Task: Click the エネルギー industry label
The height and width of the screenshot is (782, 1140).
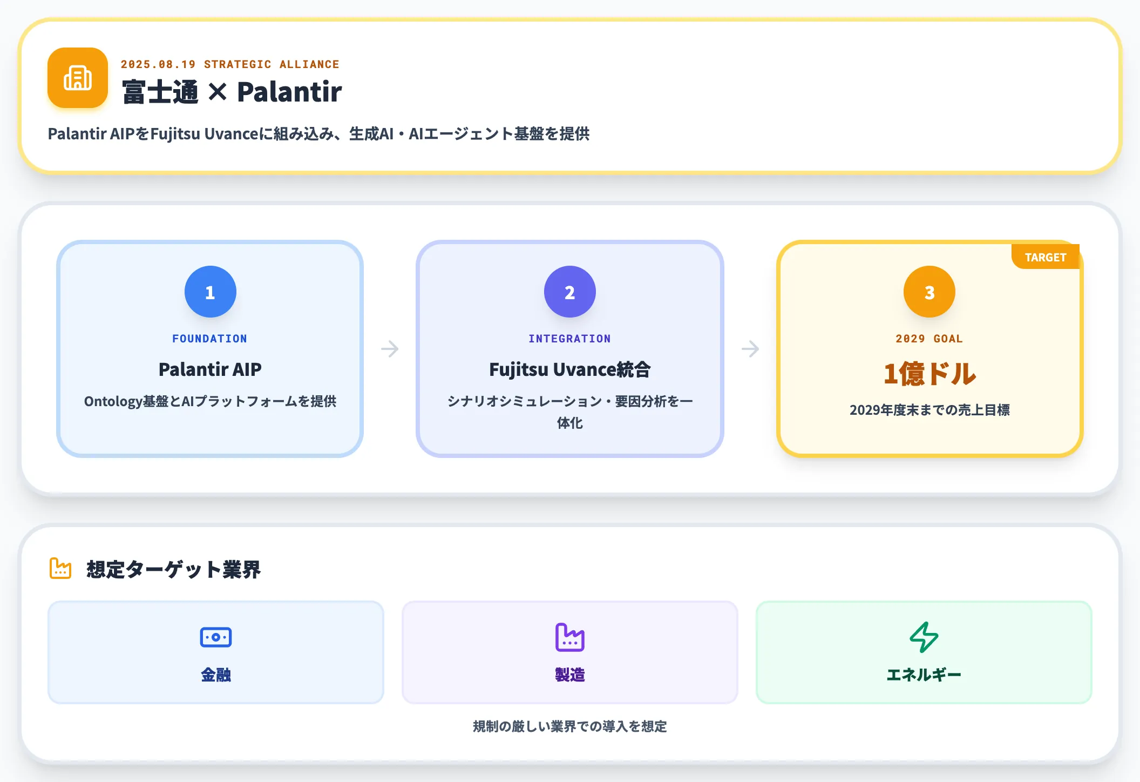Action: tap(924, 675)
